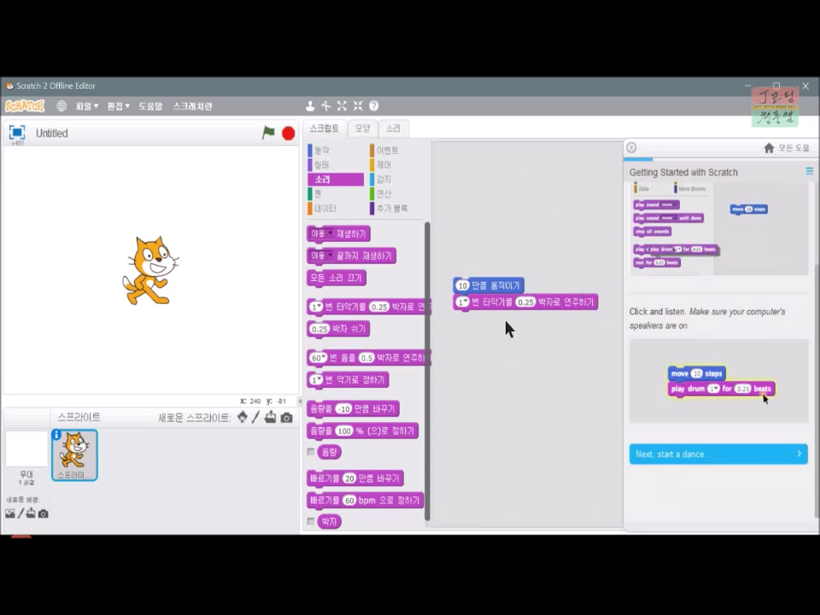Click the red stop button
The image size is (820, 615).
tap(288, 133)
